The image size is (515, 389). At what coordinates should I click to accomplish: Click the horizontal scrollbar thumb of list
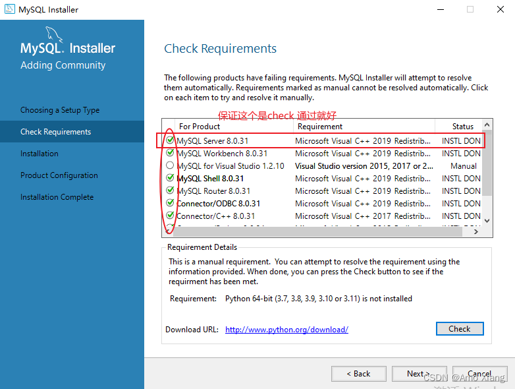[317, 231]
